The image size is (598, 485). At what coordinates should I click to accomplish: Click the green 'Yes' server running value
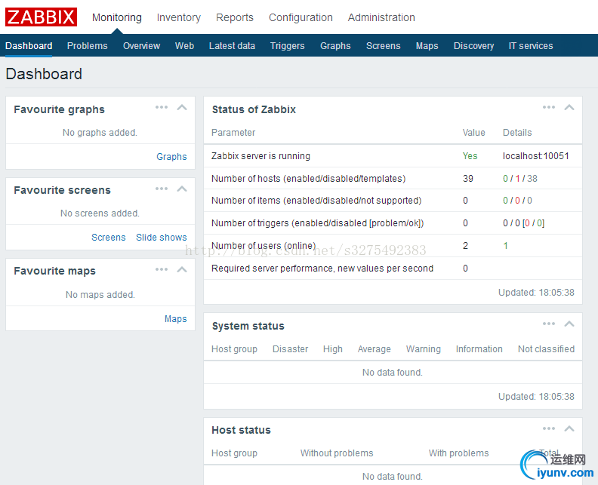(470, 156)
